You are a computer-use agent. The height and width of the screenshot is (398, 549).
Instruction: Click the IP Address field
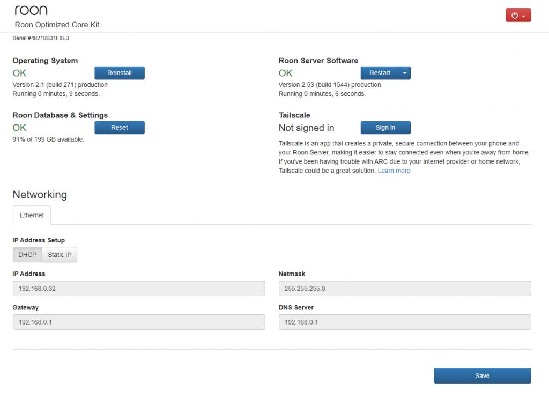(x=138, y=289)
